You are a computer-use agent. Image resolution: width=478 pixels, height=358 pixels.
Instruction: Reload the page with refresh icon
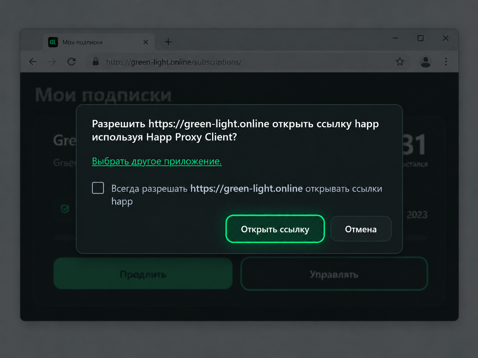coord(72,62)
